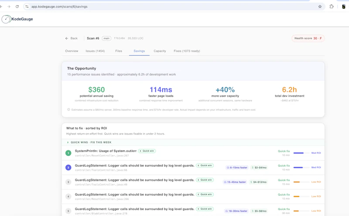The width and height of the screenshot is (349, 216).
Task: Click file path controller/BlabController.java:278
Action: pos(101,213)
